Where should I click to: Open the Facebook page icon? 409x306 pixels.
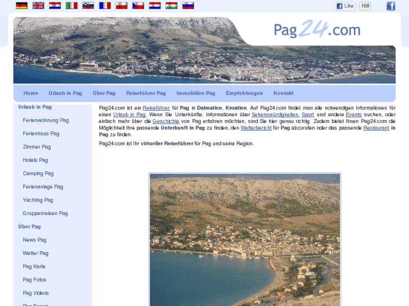(x=391, y=6)
